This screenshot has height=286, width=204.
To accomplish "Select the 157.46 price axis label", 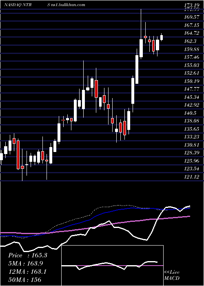I will (x=192, y=57).
